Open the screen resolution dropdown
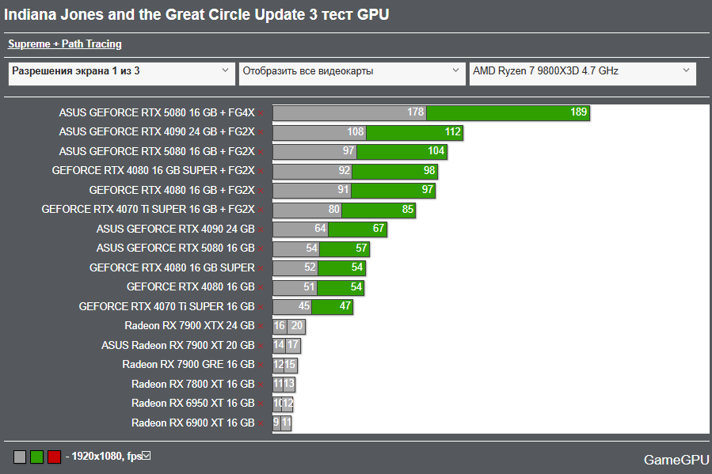The height and width of the screenshot is (474, 712). [122, 74]
